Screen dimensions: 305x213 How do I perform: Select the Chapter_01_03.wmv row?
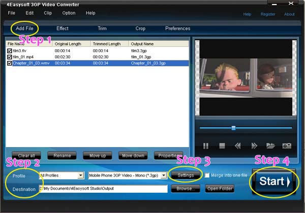97,63
